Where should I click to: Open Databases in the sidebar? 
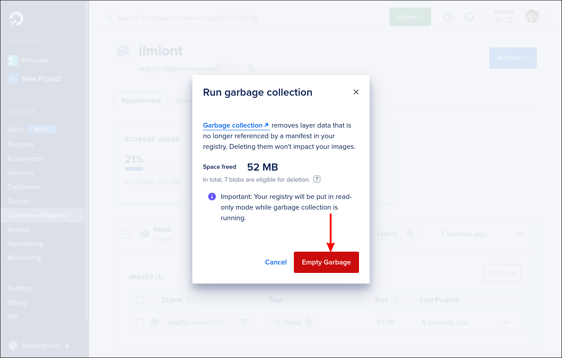pyautogui.click(x=24, y=187)
